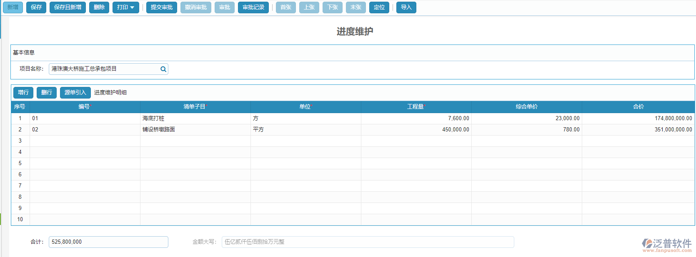Click the 导入 import button
The image size is (696, 257).
tap(406, 7)
